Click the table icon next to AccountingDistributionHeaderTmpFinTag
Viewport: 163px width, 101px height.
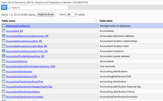click(x=4, y=86)
